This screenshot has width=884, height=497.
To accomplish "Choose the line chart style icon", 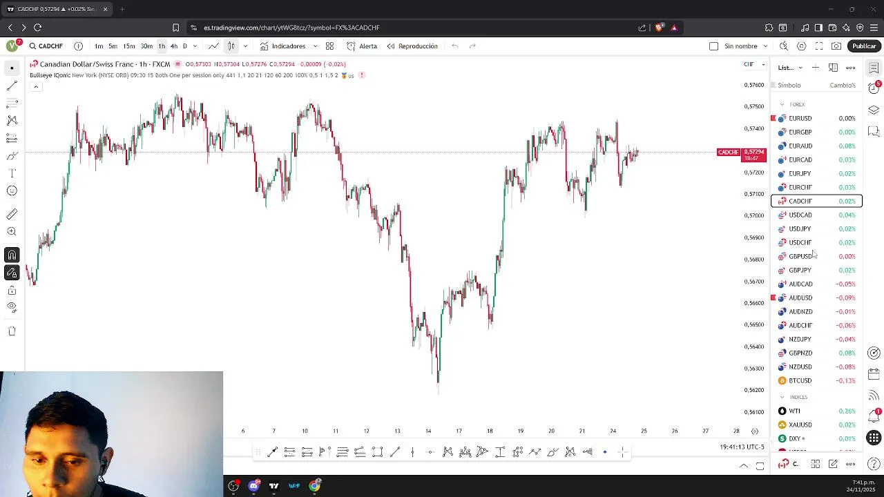I will click(214, 46).
